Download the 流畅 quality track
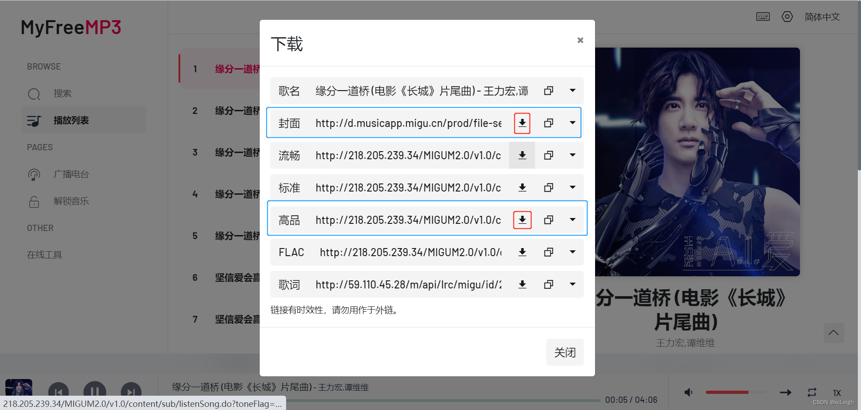The height and width of the screenshot is (410, 861). click(x=522, y=155)
